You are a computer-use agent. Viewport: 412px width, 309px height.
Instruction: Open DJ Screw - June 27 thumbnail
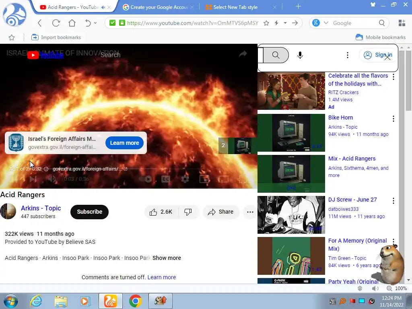(x=291, y=215)
